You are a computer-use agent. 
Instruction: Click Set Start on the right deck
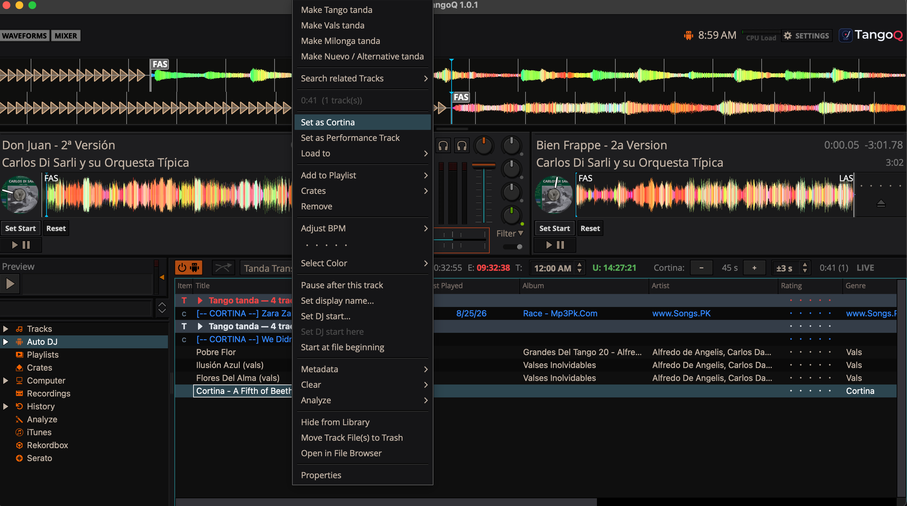coord(555,228)
